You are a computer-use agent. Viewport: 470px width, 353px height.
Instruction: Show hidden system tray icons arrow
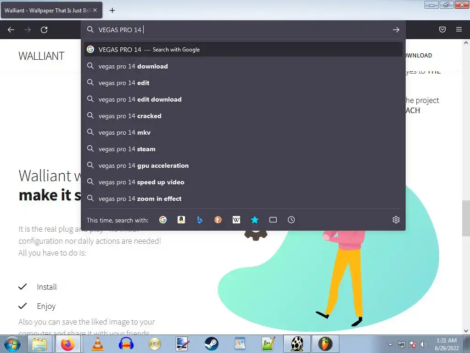(x=390, y=345)
